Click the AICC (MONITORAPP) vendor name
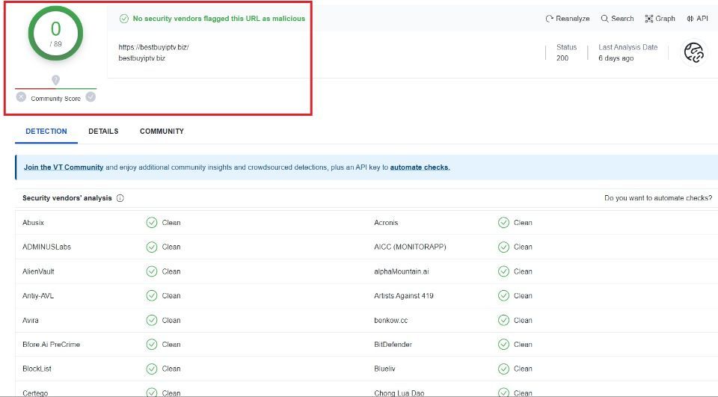 pyautogui.click(x=410, y=247)
